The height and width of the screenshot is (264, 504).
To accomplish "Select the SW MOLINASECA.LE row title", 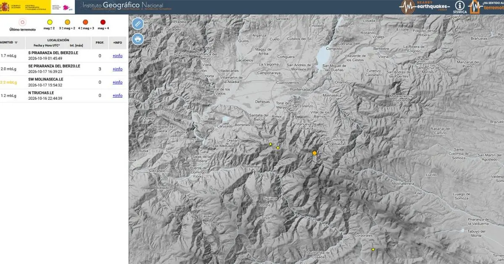I will pyautogui.click(x=46, y=79).
